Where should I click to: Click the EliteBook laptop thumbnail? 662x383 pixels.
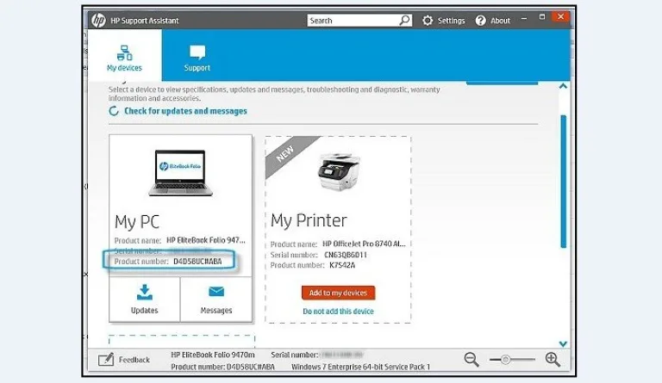(x=181, y=173)
